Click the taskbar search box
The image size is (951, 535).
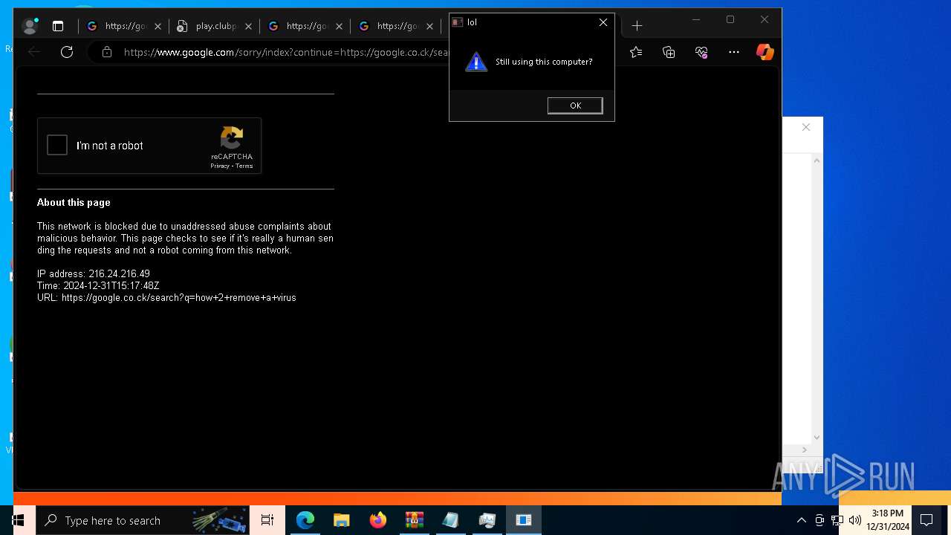(143, 520)
